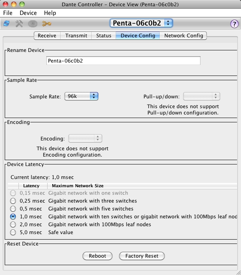Open the Transmit tab
Viewport: 241px width, 275px height.
(76, 35)
